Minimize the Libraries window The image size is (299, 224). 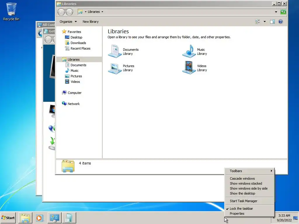coord(274,3)
